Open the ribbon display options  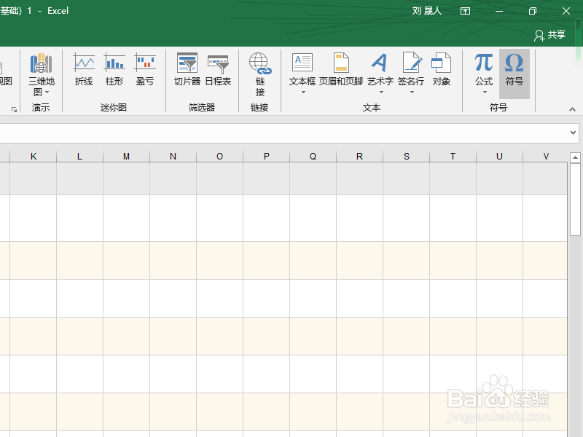coord(465,11)
